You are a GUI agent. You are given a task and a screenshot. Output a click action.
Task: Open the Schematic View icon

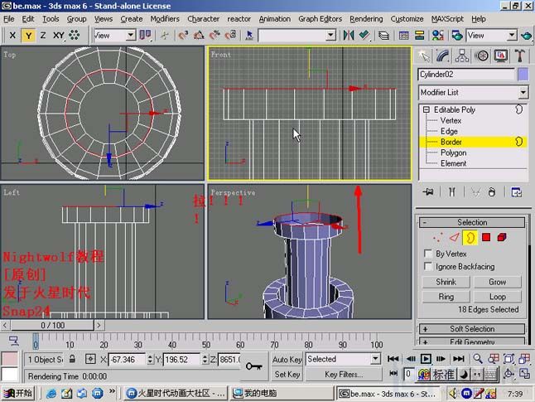(419, 35)
